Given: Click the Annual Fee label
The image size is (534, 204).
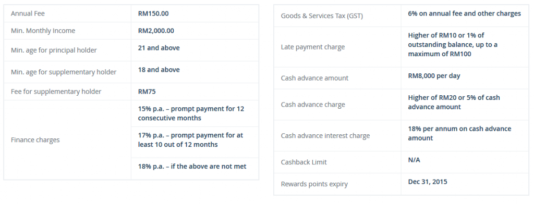Looking at the screenshot, I should [28, 14].
